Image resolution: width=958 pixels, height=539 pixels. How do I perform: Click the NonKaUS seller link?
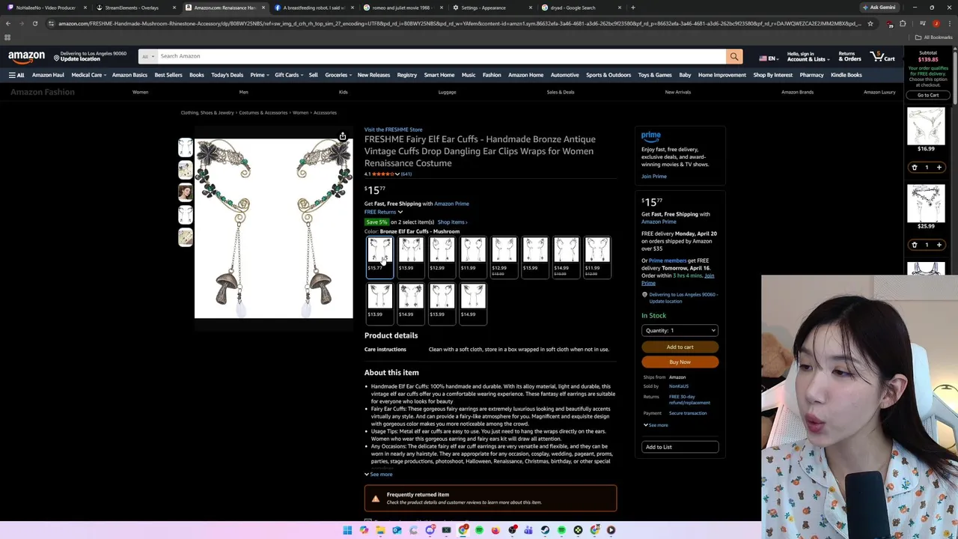(678, 386)
